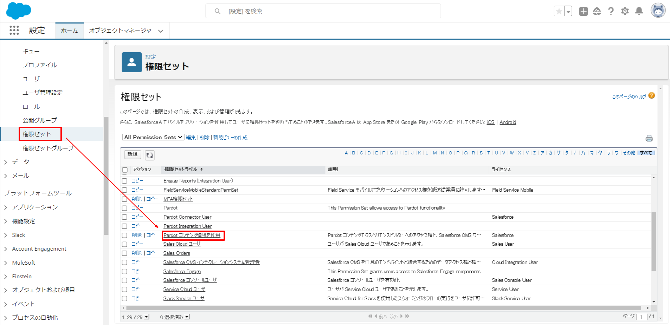Expand the アプリケーション section
The image size is (670, 325).
pyautogui.click(x=6, y=207)
